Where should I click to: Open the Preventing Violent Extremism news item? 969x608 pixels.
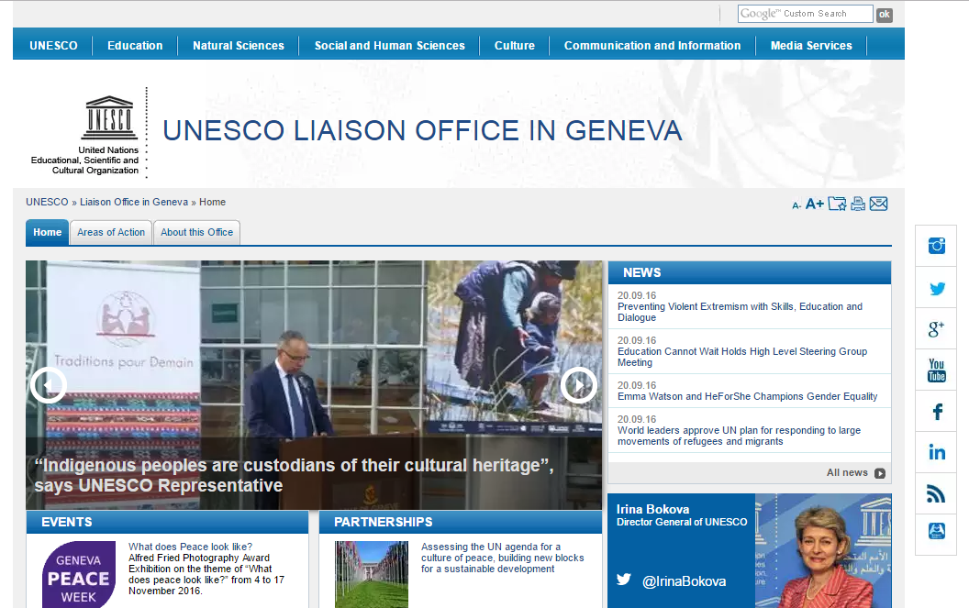tap(740, 312)
